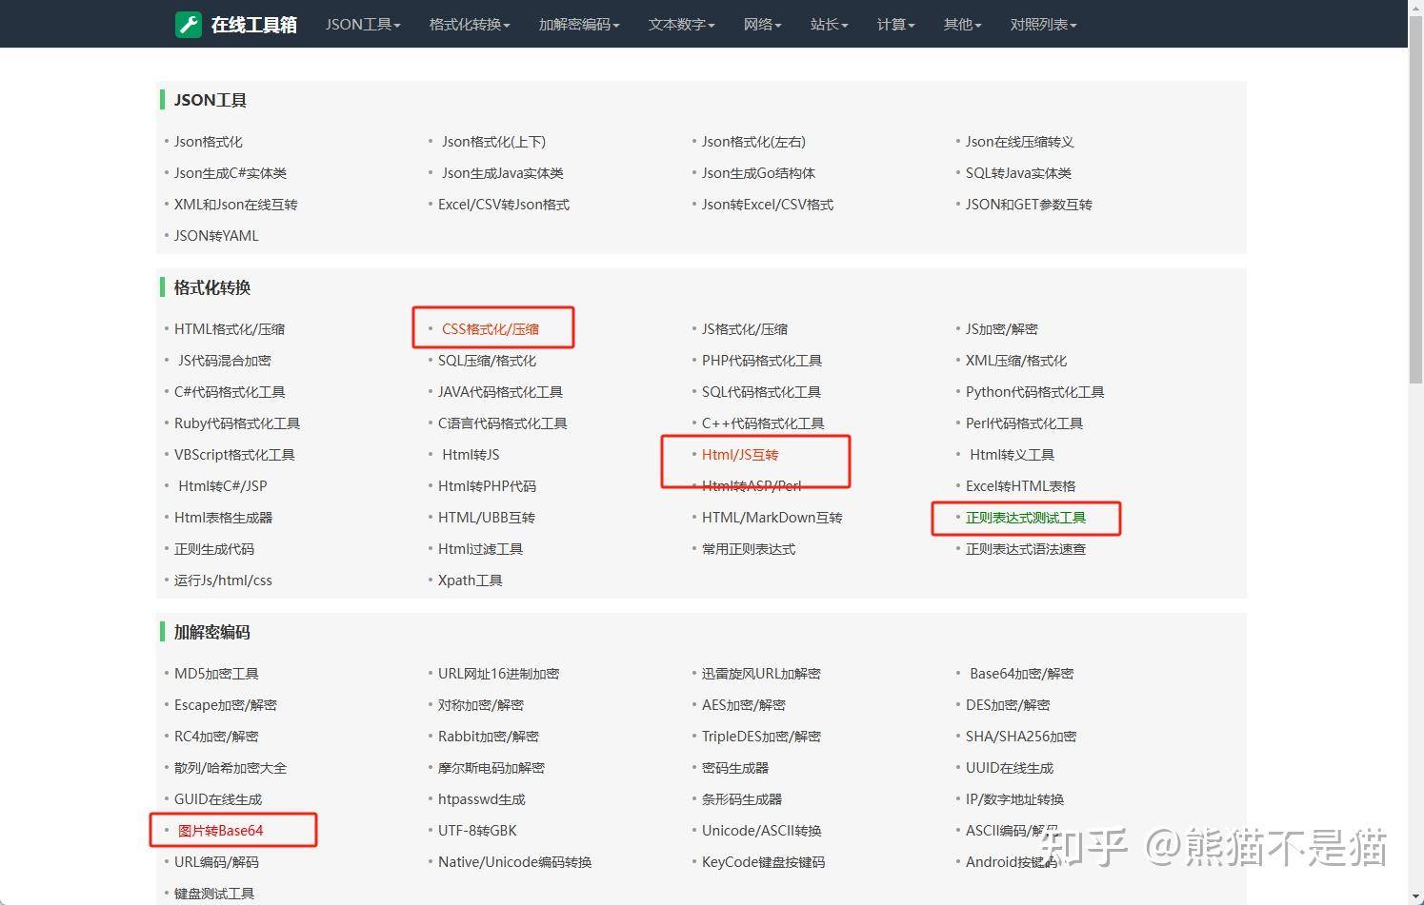Click the green wrench logo icon

tap(189, 24)
